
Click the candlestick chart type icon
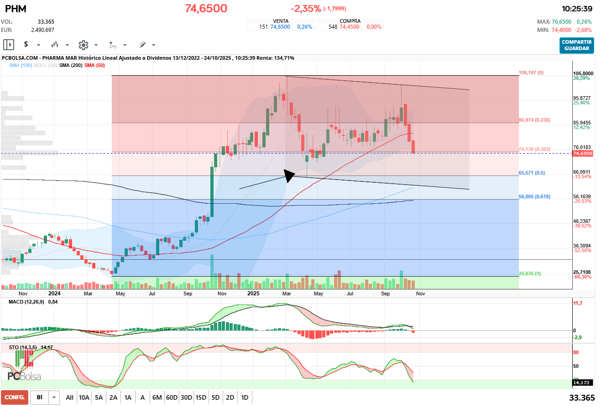(55, 45)
